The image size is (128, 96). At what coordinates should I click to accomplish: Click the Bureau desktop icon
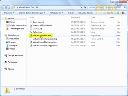point(7,22)
